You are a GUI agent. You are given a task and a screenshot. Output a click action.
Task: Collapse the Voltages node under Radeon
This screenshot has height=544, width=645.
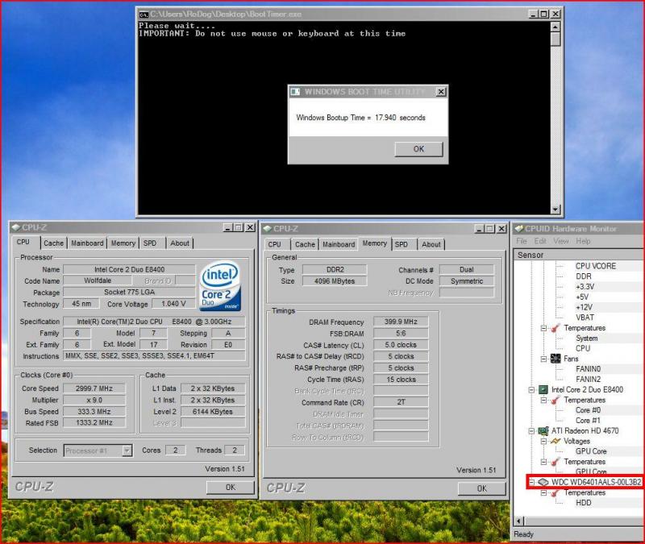point(543,441)
